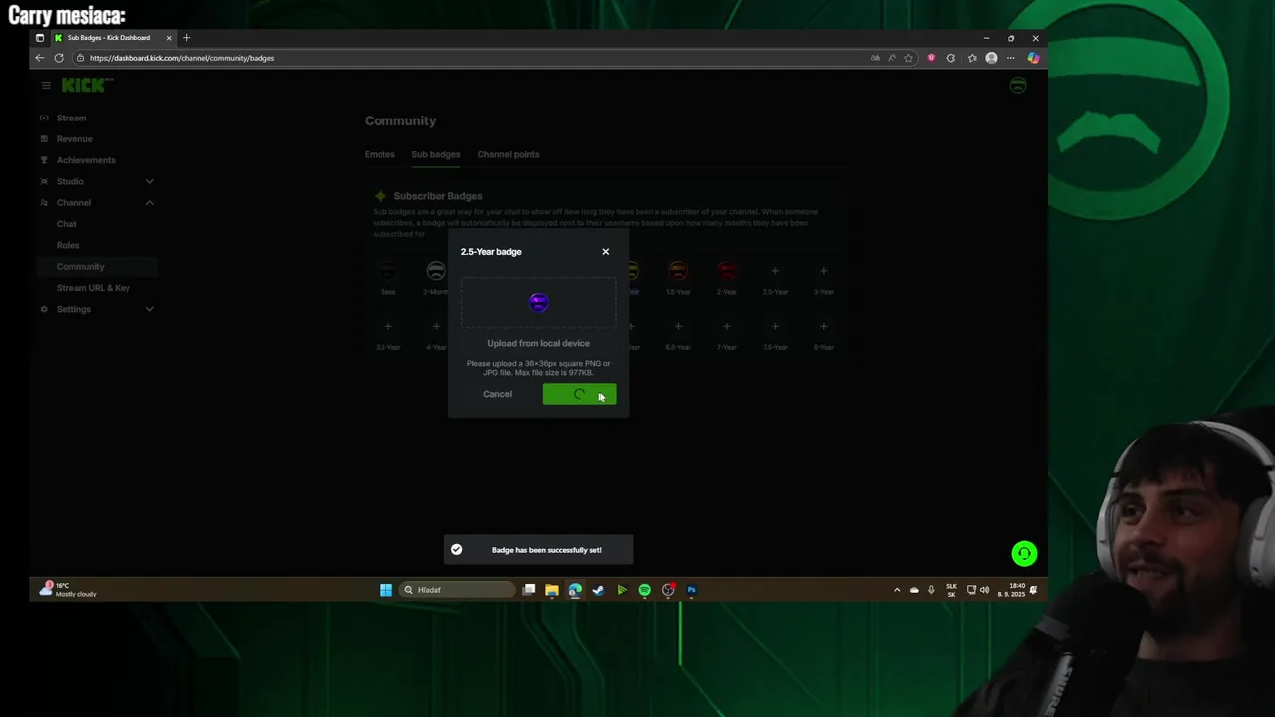The width and height of the screenshot is (1275, 717).
Task: Open Stream URL & Key page
Action: 94,288
